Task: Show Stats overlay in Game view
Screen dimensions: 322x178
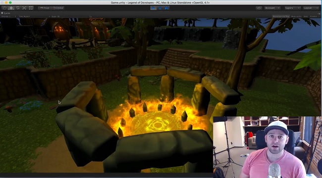Action: click(306, 16)
